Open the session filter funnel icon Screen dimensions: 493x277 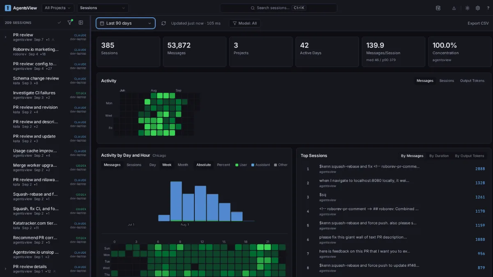tap(69, 23)
